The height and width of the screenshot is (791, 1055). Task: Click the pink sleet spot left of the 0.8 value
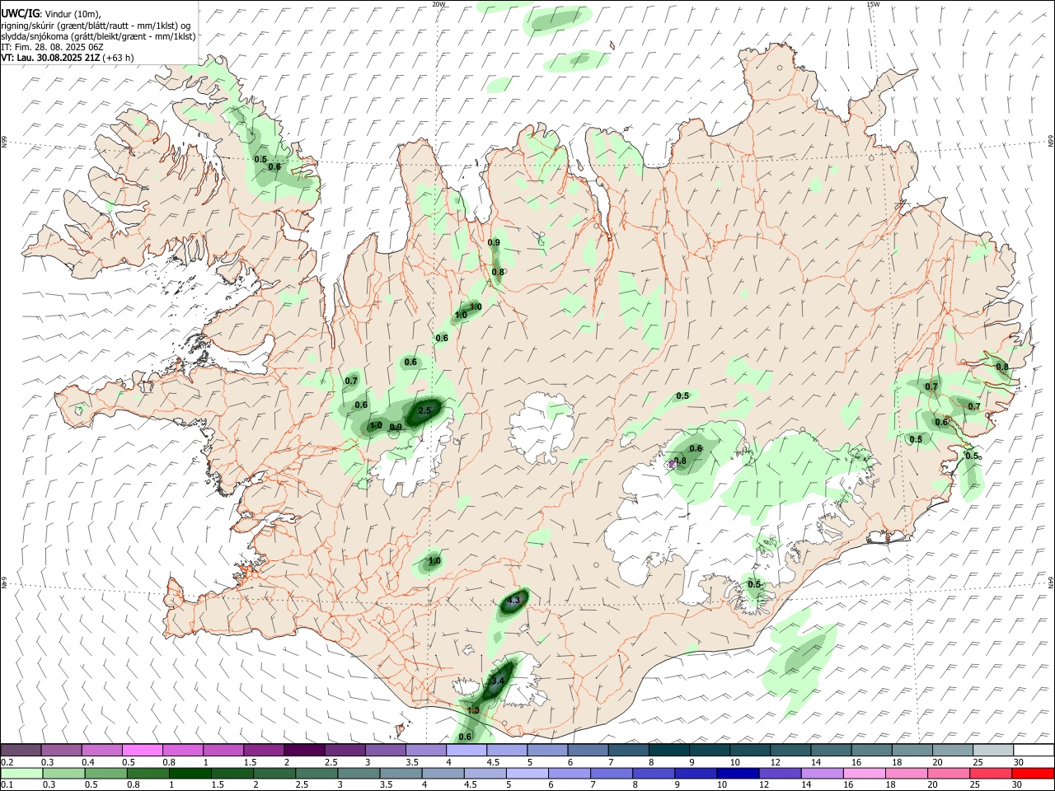pos(672,465)
